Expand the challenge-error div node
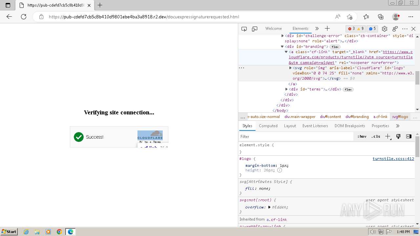 (x=283, y=36)
